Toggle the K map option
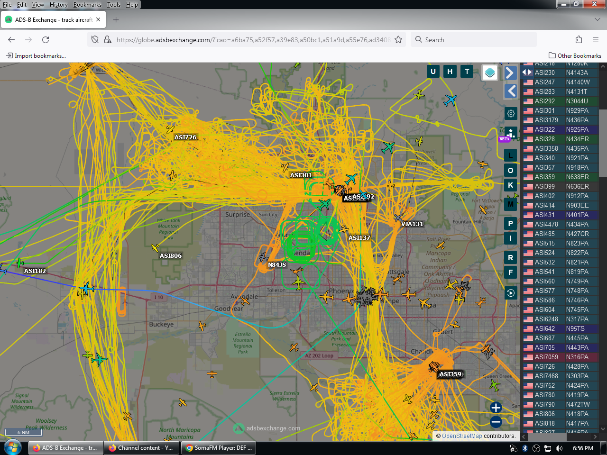 (x=511, y=185)
